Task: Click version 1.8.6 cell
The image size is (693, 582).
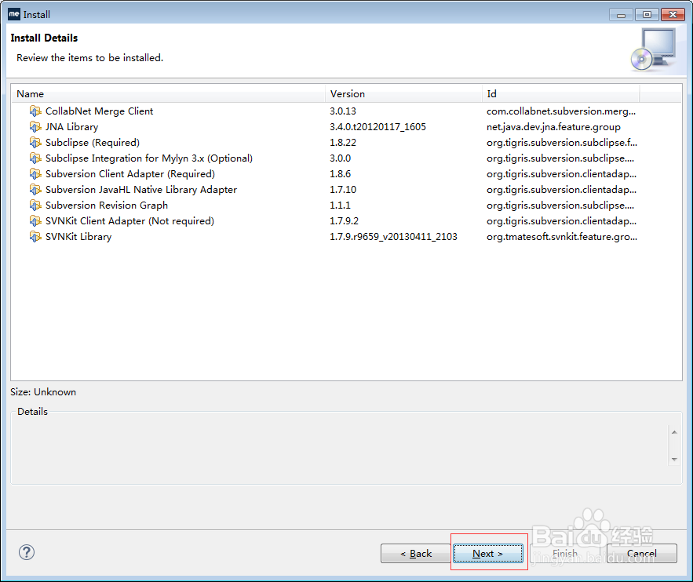Action: [340, 174]
